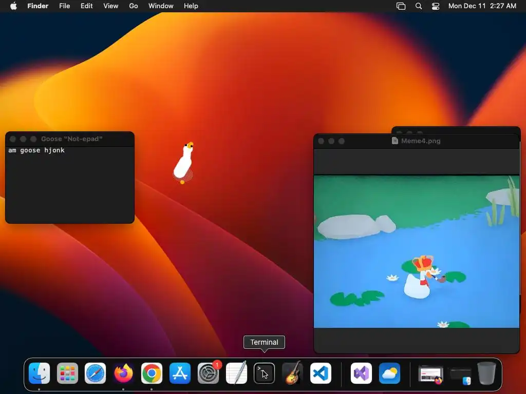Viewport: 526px width, 394px height.
Task: Open the minimized Firefox window in dock
Action: click(431, 375)
